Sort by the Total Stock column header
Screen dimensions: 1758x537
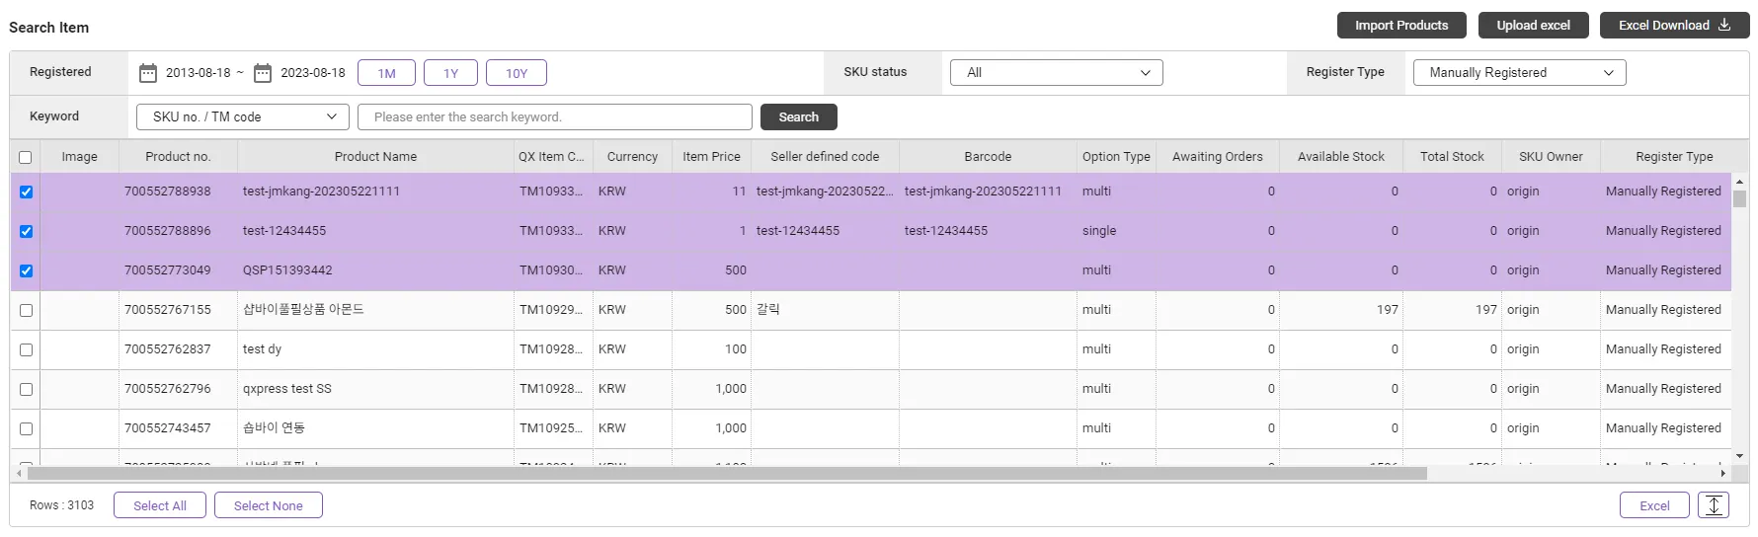(x=1452, y=157)
